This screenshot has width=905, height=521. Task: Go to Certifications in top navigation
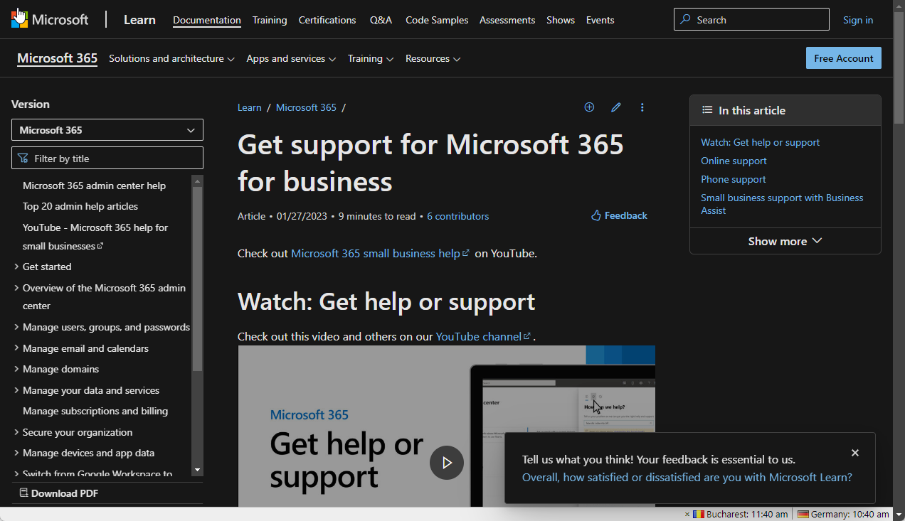tap(327, 20)
